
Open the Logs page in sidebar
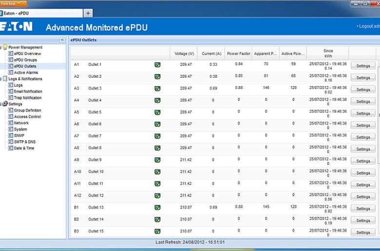coord(18,85)
